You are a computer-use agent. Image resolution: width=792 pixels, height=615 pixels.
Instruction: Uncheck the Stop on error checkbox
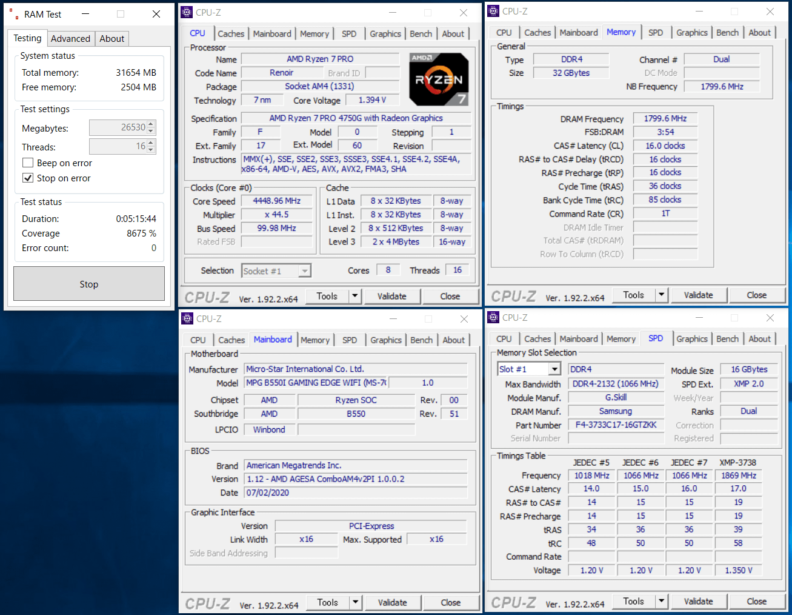(28, 178)
